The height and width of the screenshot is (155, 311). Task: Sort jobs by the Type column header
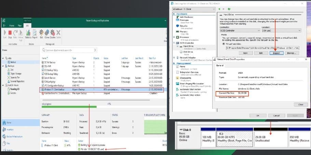[74, 58]
